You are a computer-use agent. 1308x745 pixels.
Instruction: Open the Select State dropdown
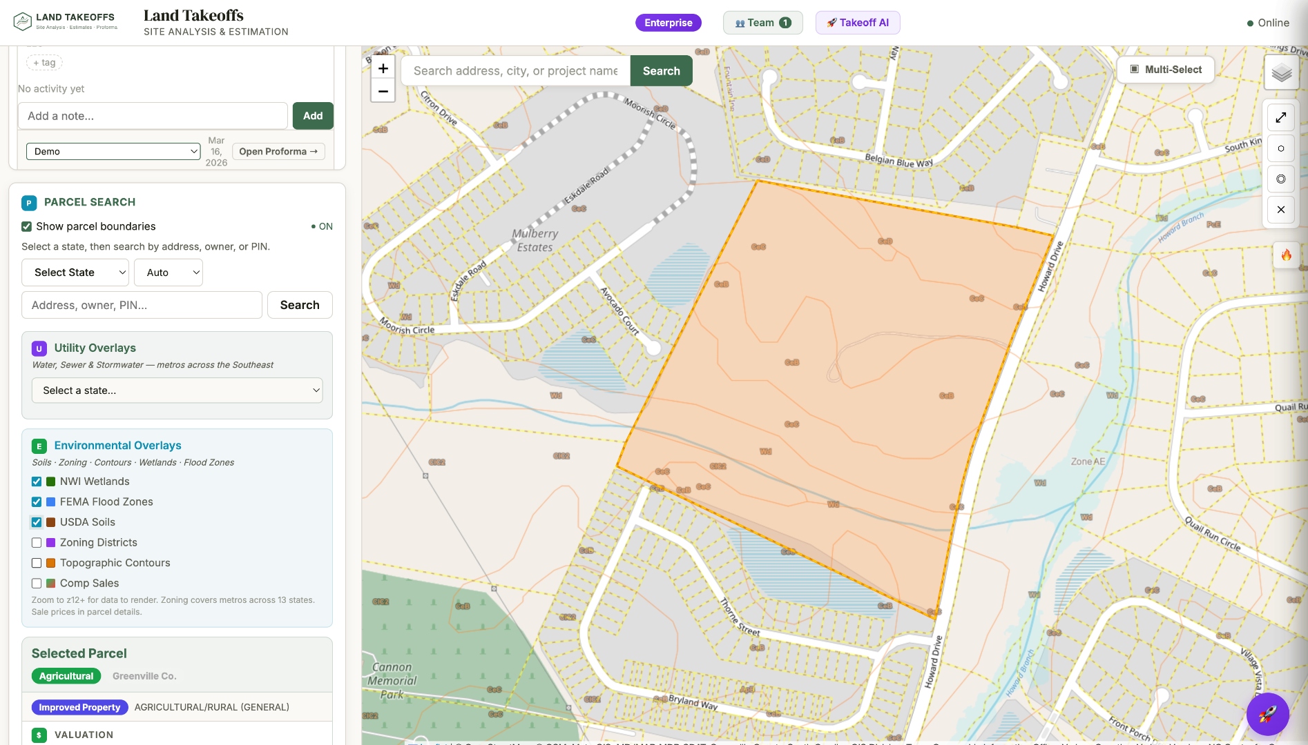[75, 272]
